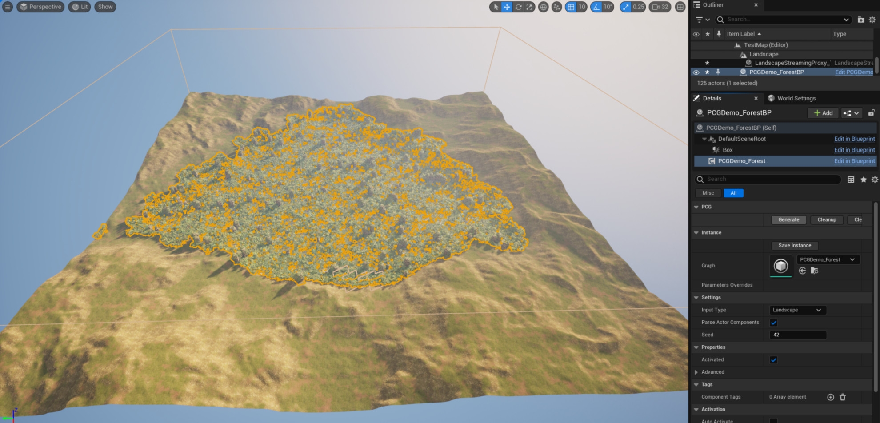Browse to graph asset in Content Browser

point(814,271)
